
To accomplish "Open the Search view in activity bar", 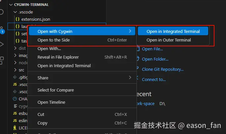I will [2, 12].
